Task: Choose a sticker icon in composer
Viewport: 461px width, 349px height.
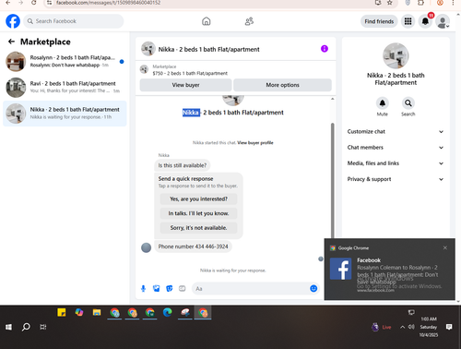Action: pyautogui.click(x=170, y=288)
